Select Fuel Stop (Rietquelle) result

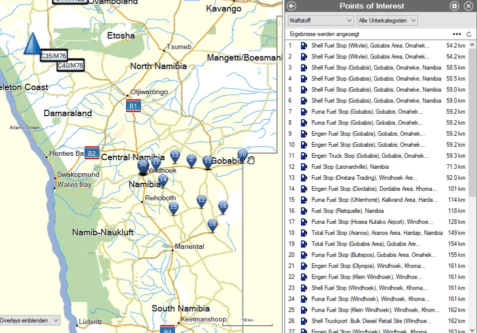click(377, 211)
